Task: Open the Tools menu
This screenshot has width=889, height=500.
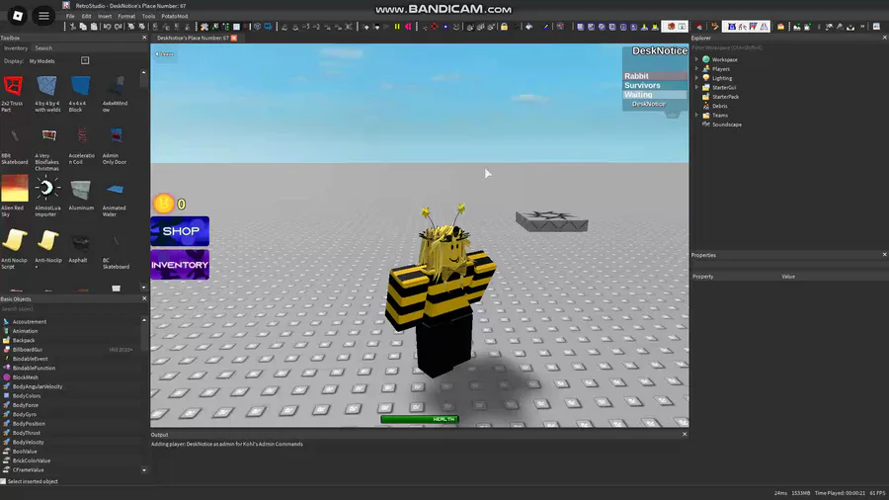Action: [148, 17]
